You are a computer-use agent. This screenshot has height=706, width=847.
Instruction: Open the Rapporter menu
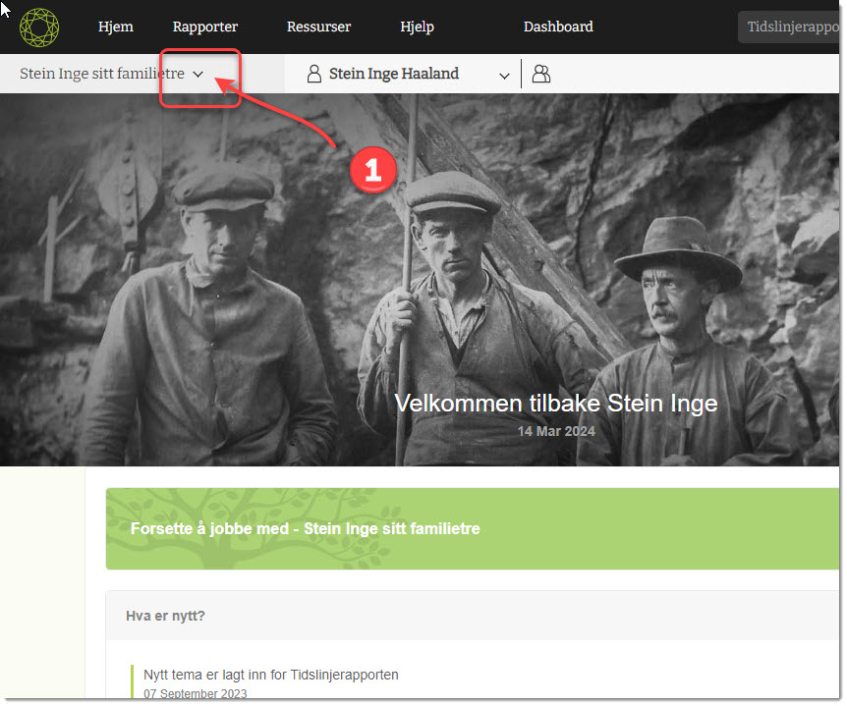pyautogui.click(x=205, y=27)
